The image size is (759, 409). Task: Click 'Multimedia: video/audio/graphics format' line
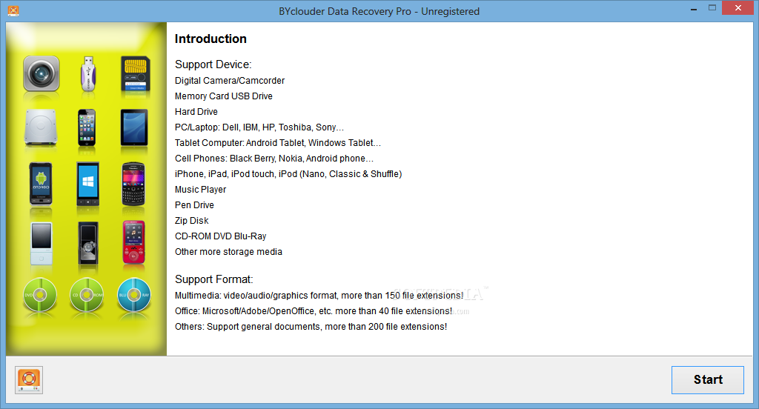pyautogui.click(x=319, y=295)
